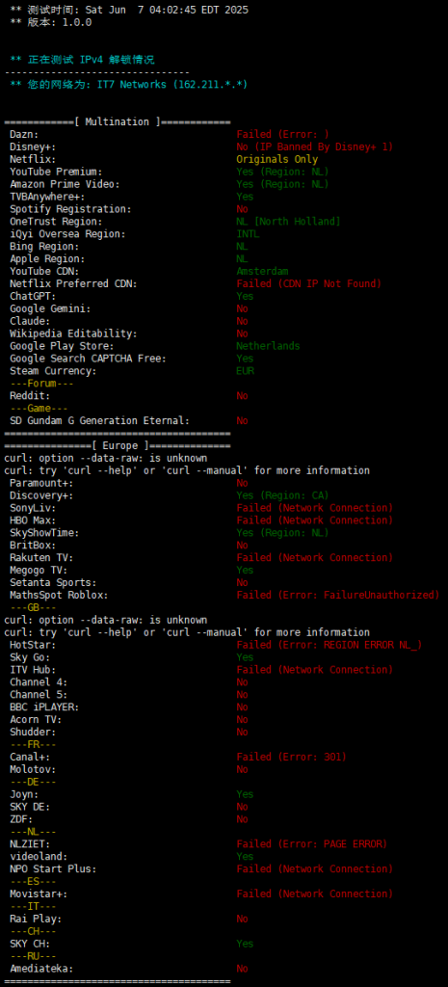Click the Claude 'No' result
Image resolution: width=448 pixels, height=987 pixels.
click(242, 321)
